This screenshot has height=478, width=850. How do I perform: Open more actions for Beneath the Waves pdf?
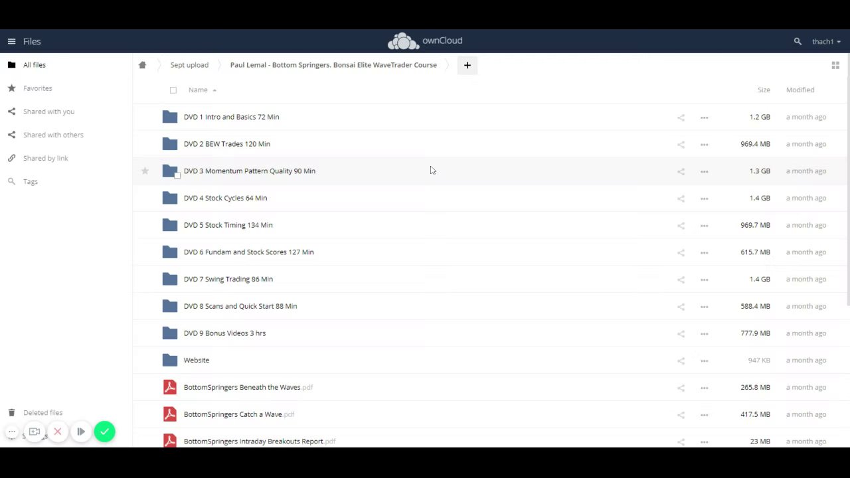pyautogui.click(x=704, y=388)
